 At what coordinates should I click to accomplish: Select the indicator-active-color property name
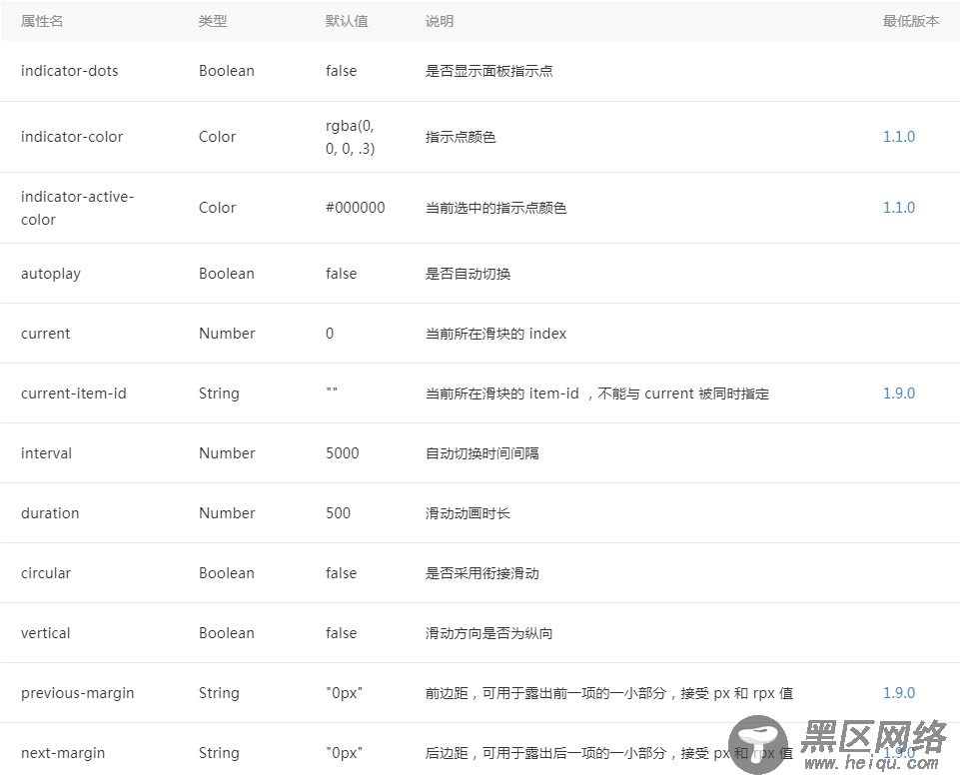77,208
